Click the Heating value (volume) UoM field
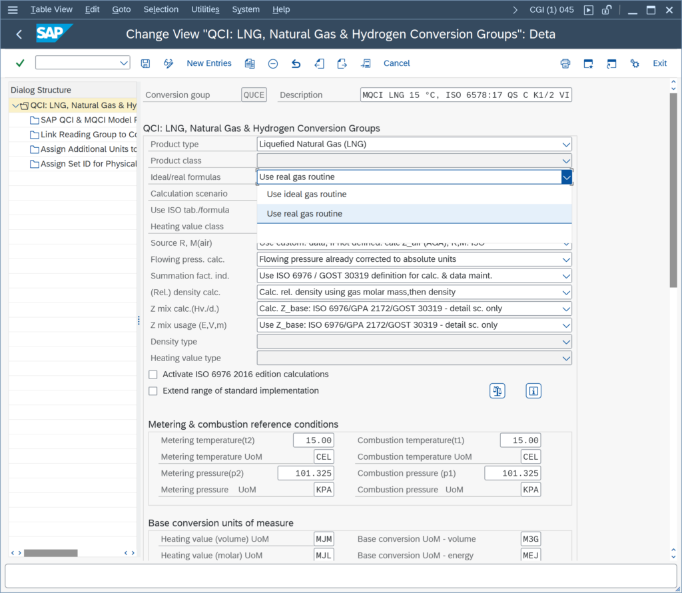This screenshot has height=593, width=682. [x=324, y=540]
